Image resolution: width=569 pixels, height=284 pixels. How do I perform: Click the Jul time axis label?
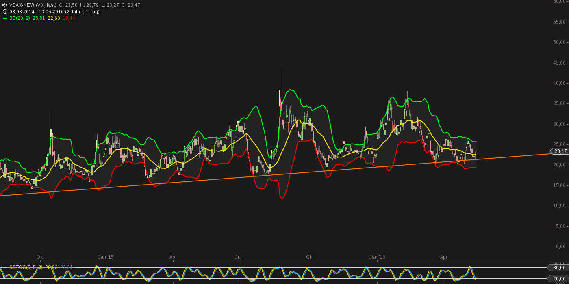pos(239,257)
